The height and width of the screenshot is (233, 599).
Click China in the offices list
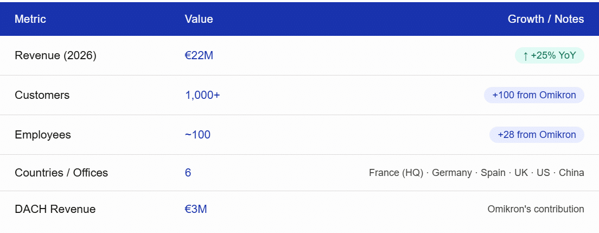coord(571,173)
